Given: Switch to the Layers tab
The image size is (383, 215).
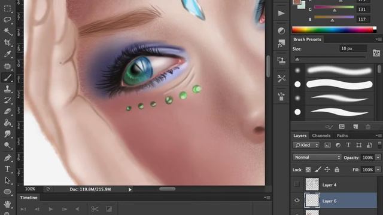Looking at the screenshot, I should coord(300,136).
